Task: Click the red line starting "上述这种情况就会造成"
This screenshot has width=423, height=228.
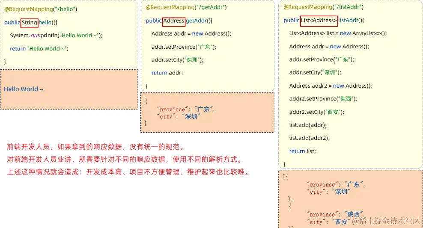Action: [129, 172]
